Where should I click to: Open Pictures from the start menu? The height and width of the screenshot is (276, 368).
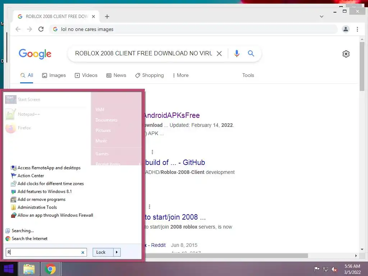click(103, 130)
